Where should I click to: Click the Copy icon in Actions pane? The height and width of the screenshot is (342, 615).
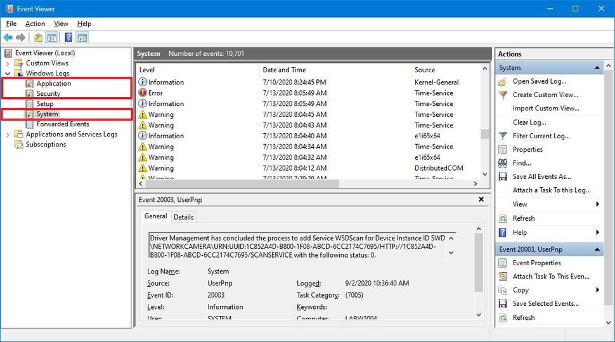502,290
